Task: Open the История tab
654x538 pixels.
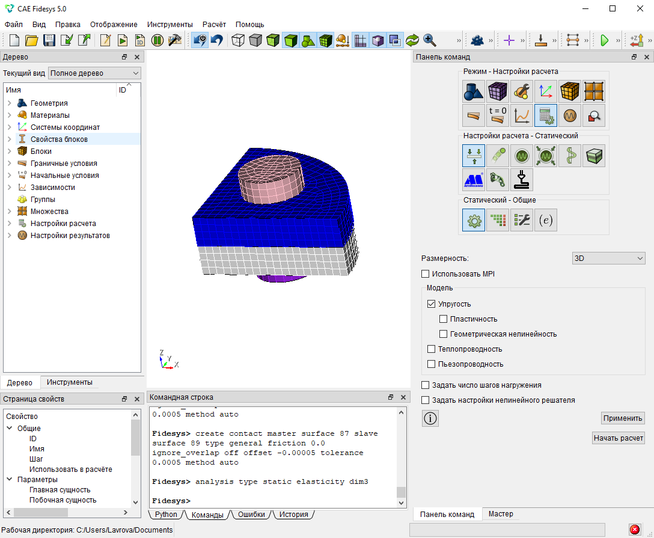Action: click(x=293, y=514)
